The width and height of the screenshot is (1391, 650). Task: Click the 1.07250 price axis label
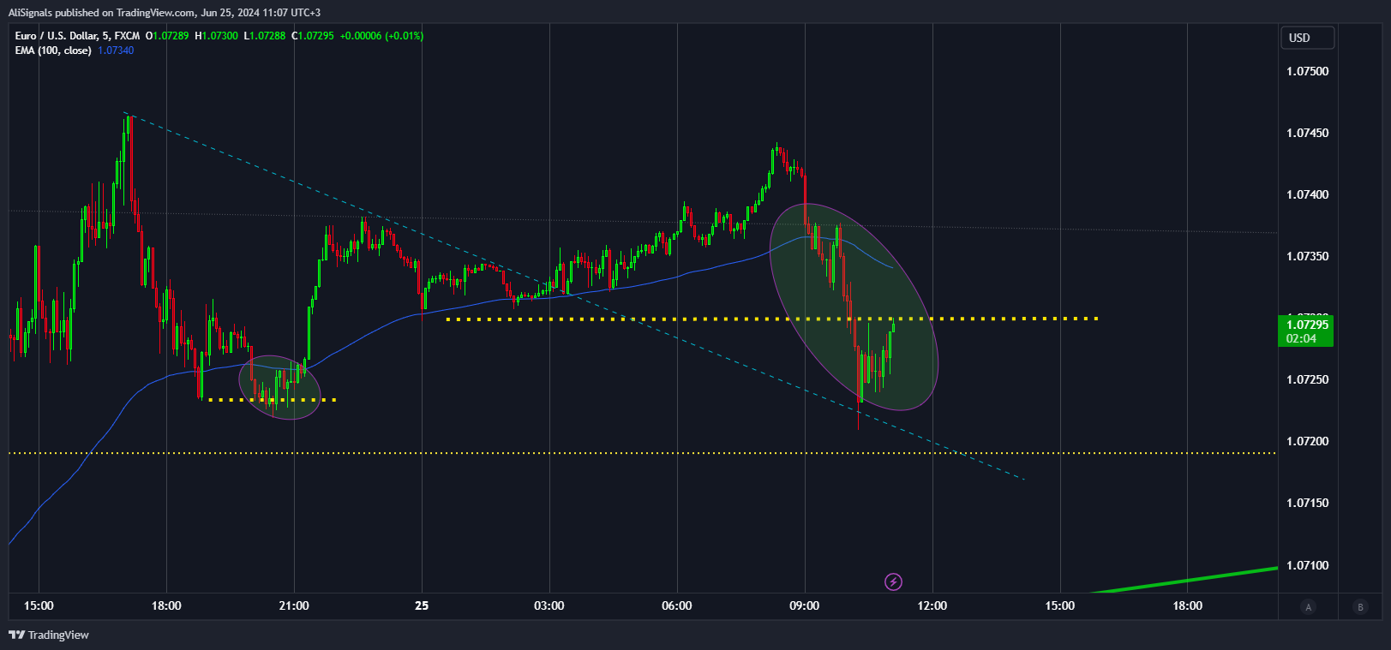[x=1307, y=379]
